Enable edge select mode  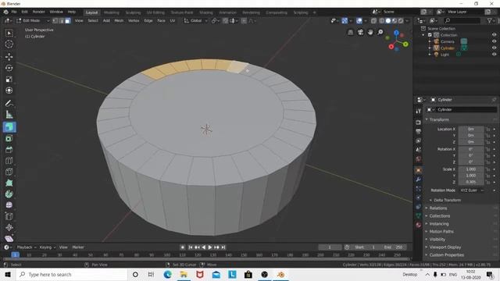[x=62, y=21]
